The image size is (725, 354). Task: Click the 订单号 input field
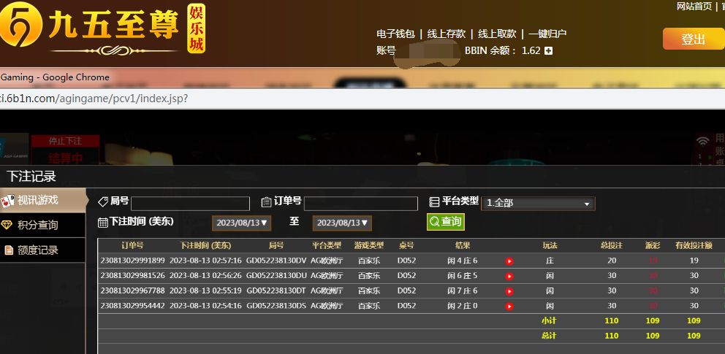click(360, 204)
